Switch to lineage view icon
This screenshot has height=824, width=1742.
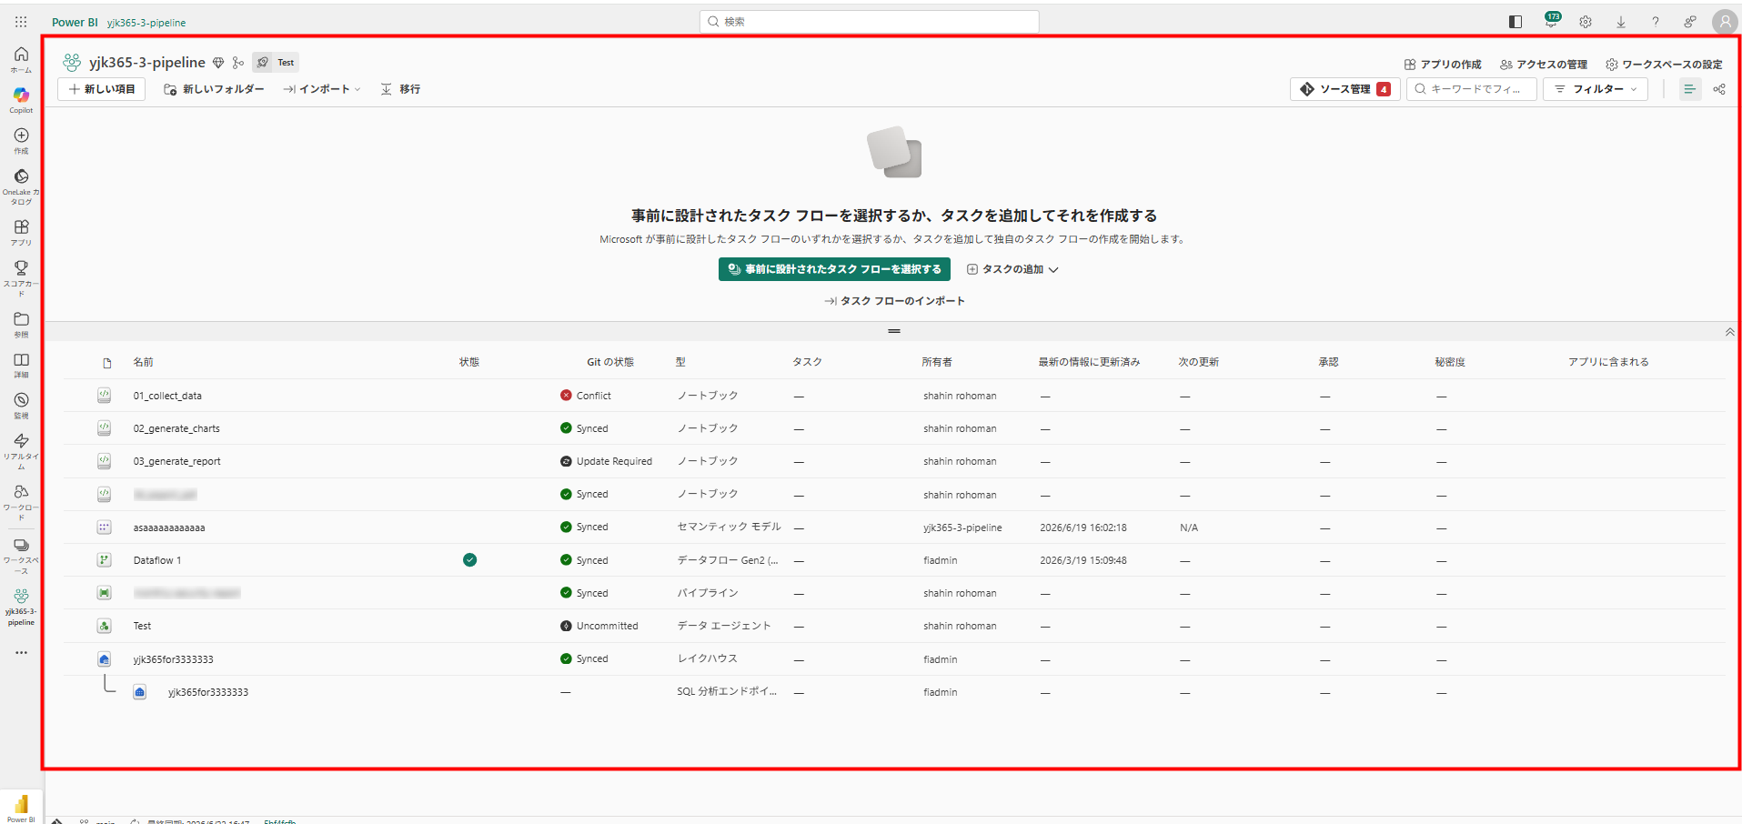click(1719, 89)
